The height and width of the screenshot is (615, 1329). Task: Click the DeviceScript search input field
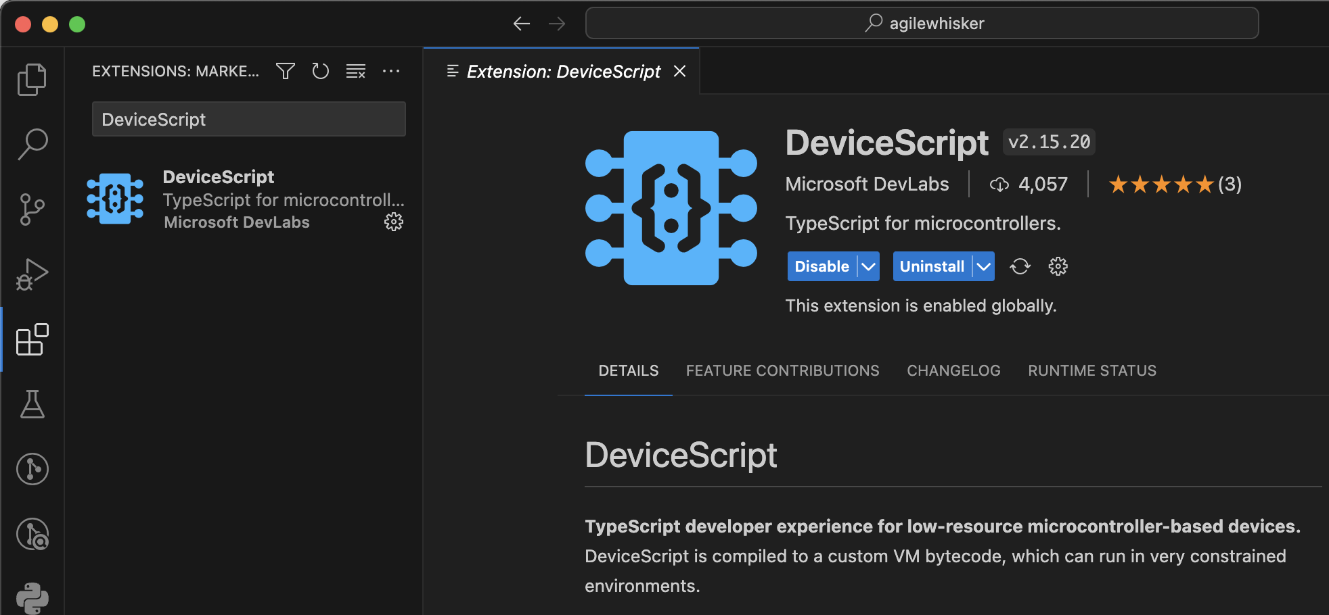coord(248,119)
